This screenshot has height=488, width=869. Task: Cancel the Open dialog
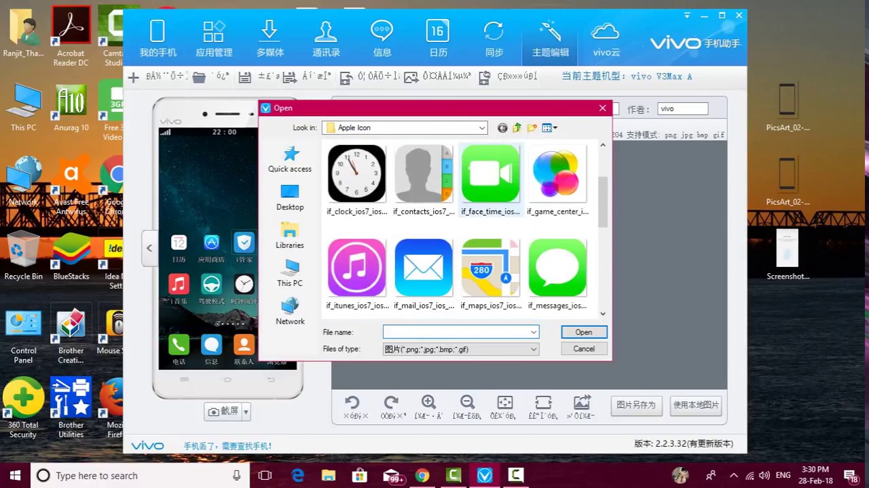[584, 348]
